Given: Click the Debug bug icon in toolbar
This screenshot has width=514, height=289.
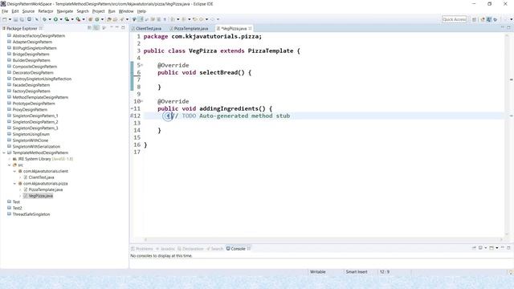Looking at the screenshot, I should point(44,19).
